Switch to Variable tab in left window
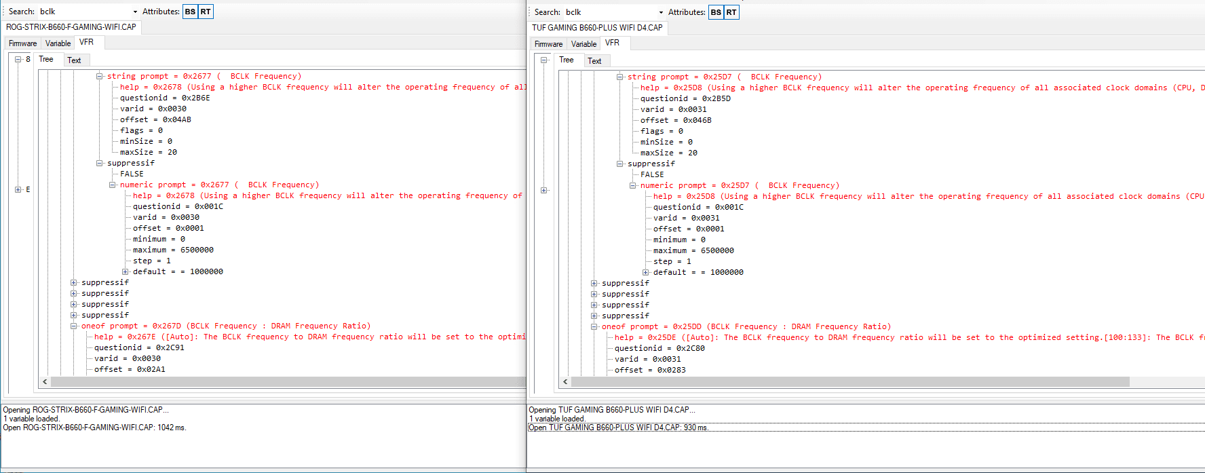Image resolution: width=1205 pixels, height=473 pixels. pos(58,43)
